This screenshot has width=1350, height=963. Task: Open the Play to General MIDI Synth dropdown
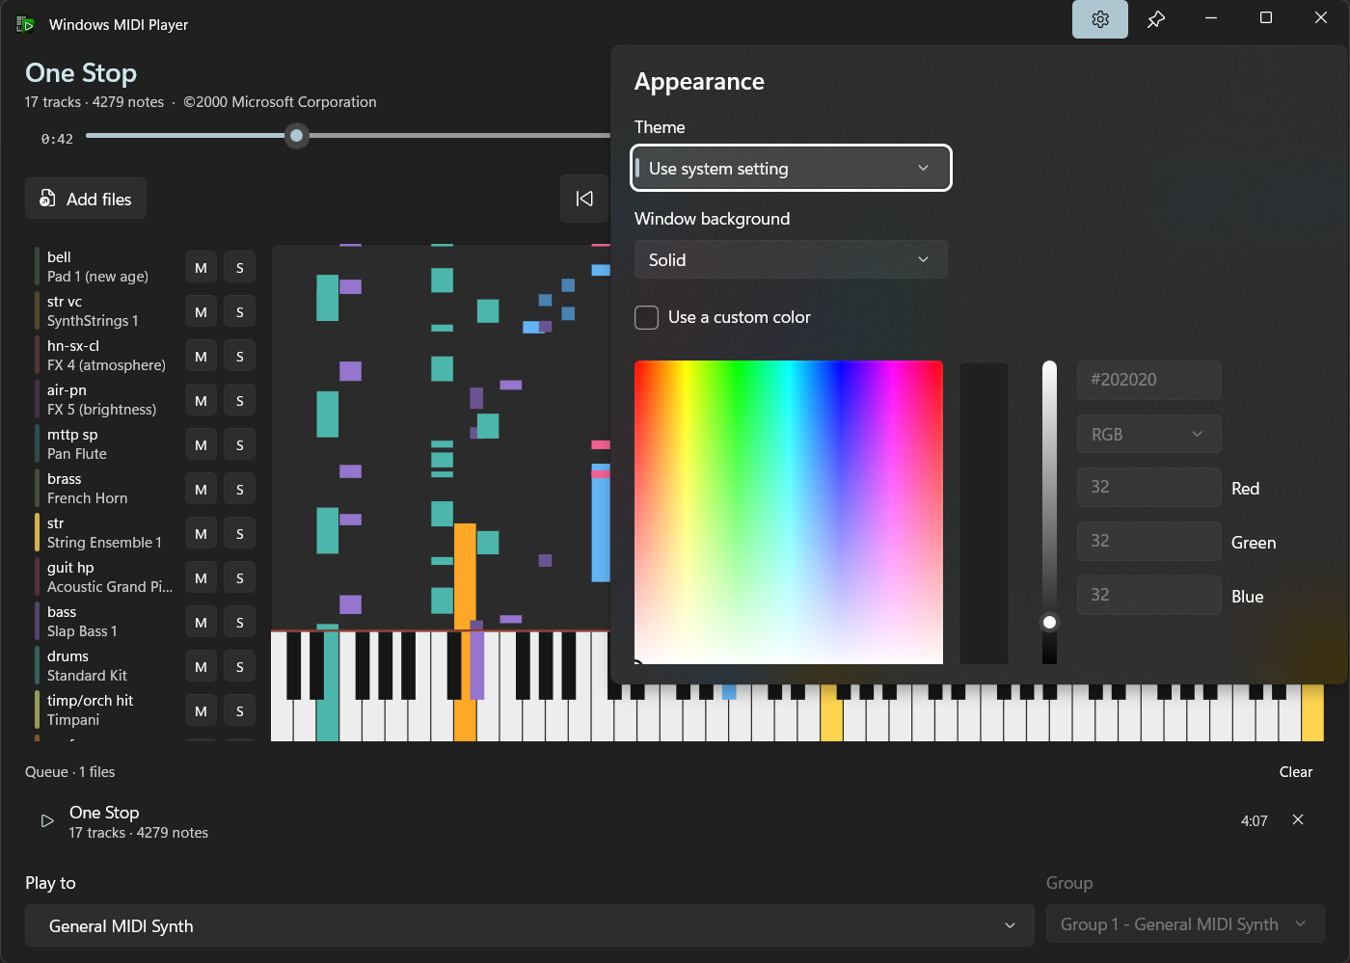(529, 925)
